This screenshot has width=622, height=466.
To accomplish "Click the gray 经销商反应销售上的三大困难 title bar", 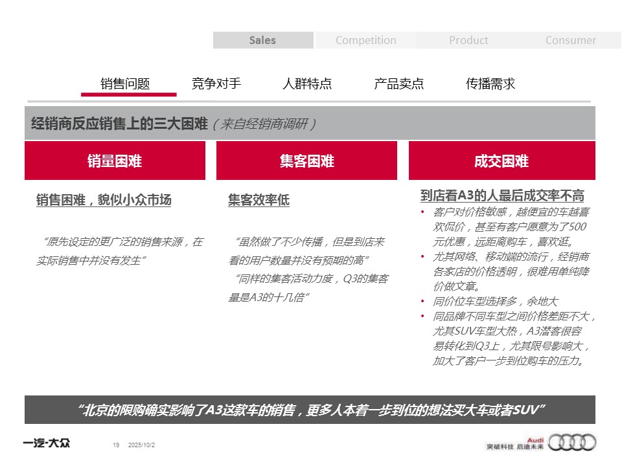I will pos(310,124).
